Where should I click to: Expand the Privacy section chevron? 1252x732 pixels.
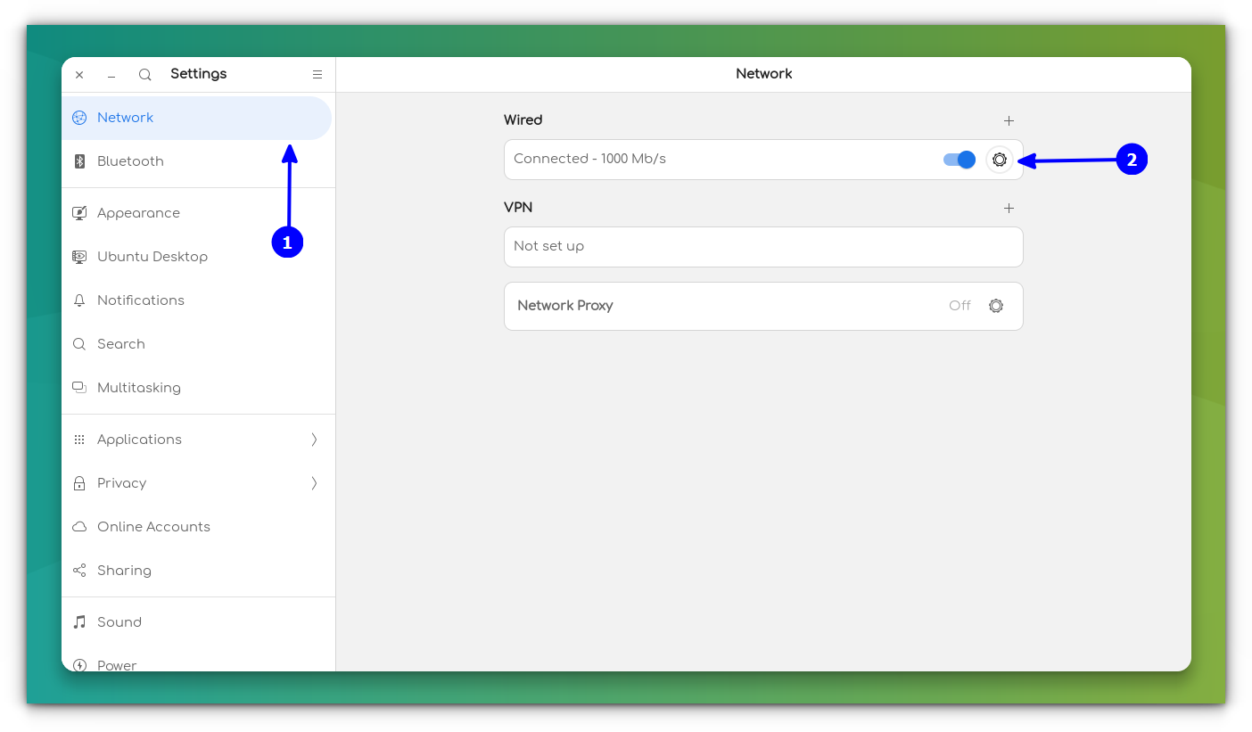click(x=314, y=483)
